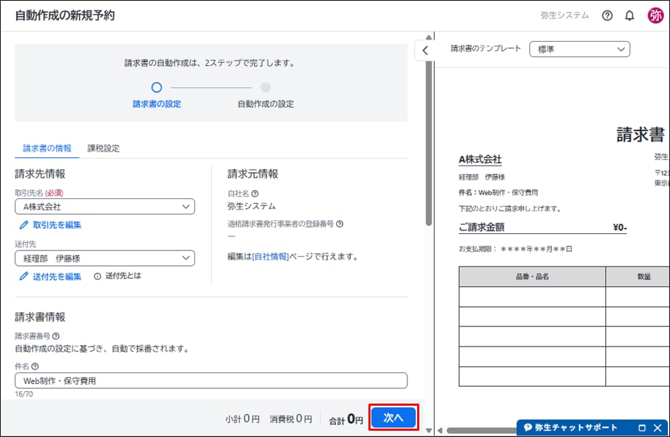Click the 取引先を編集 link

(x=56, y=225)
